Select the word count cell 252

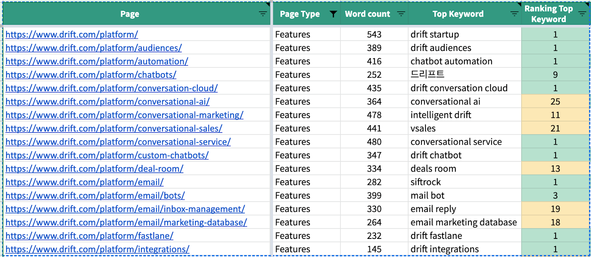tap(374, 75)
